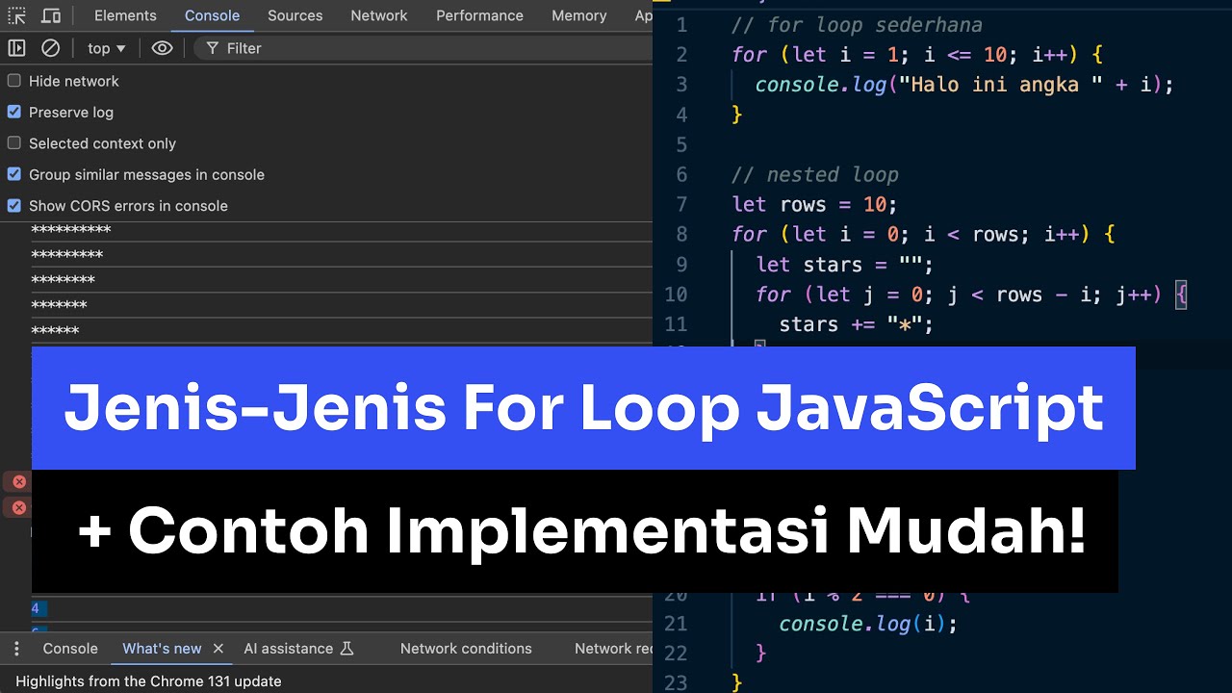This screenshot has height=693, width=1232.
Task: Open the Performance tab
Action: tap(479, 15)
